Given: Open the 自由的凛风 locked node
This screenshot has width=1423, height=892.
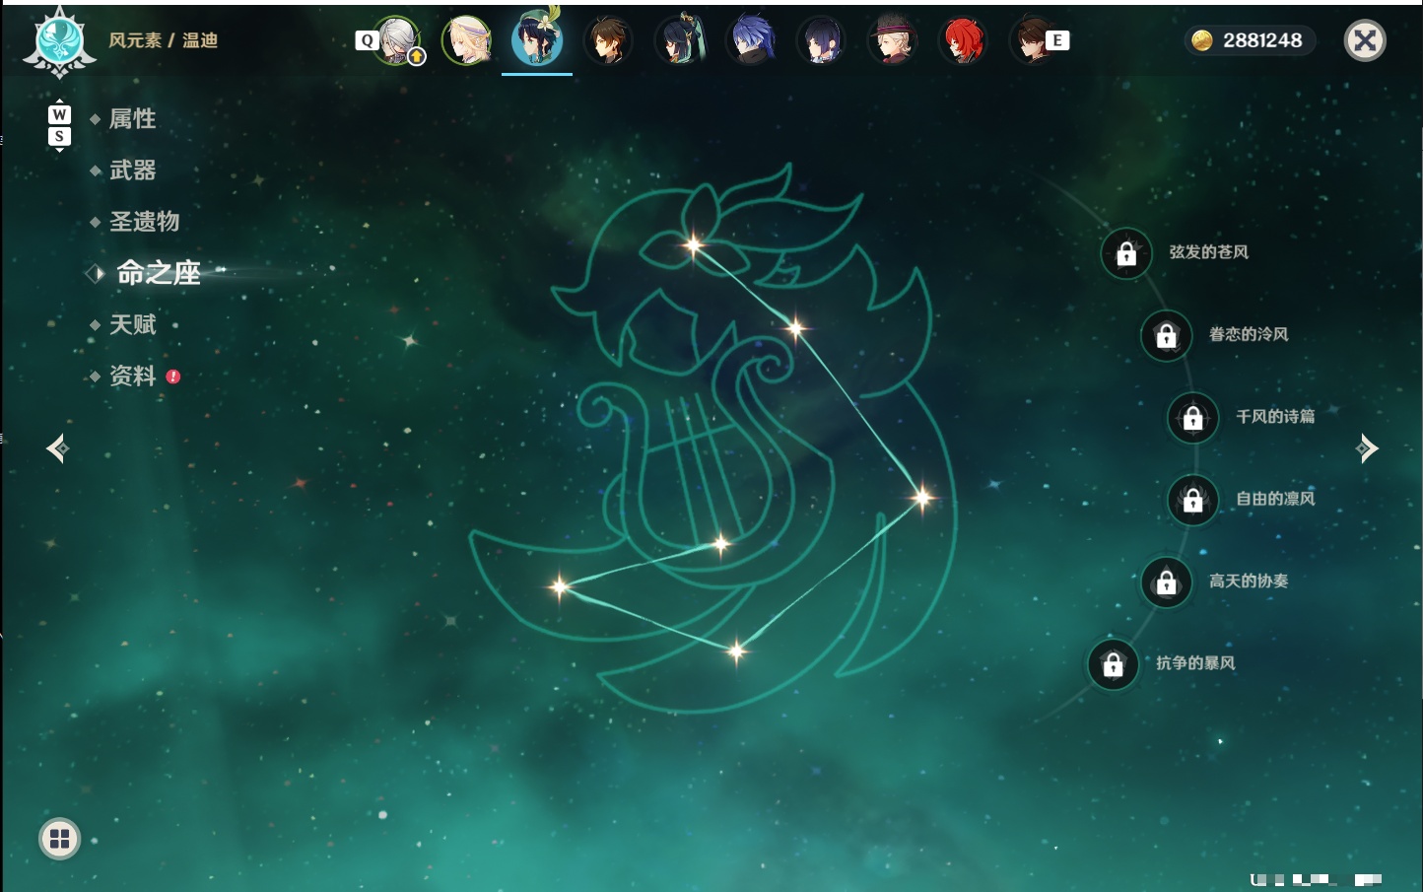Looking at the screenshot, I should (x=1193, y=500).
